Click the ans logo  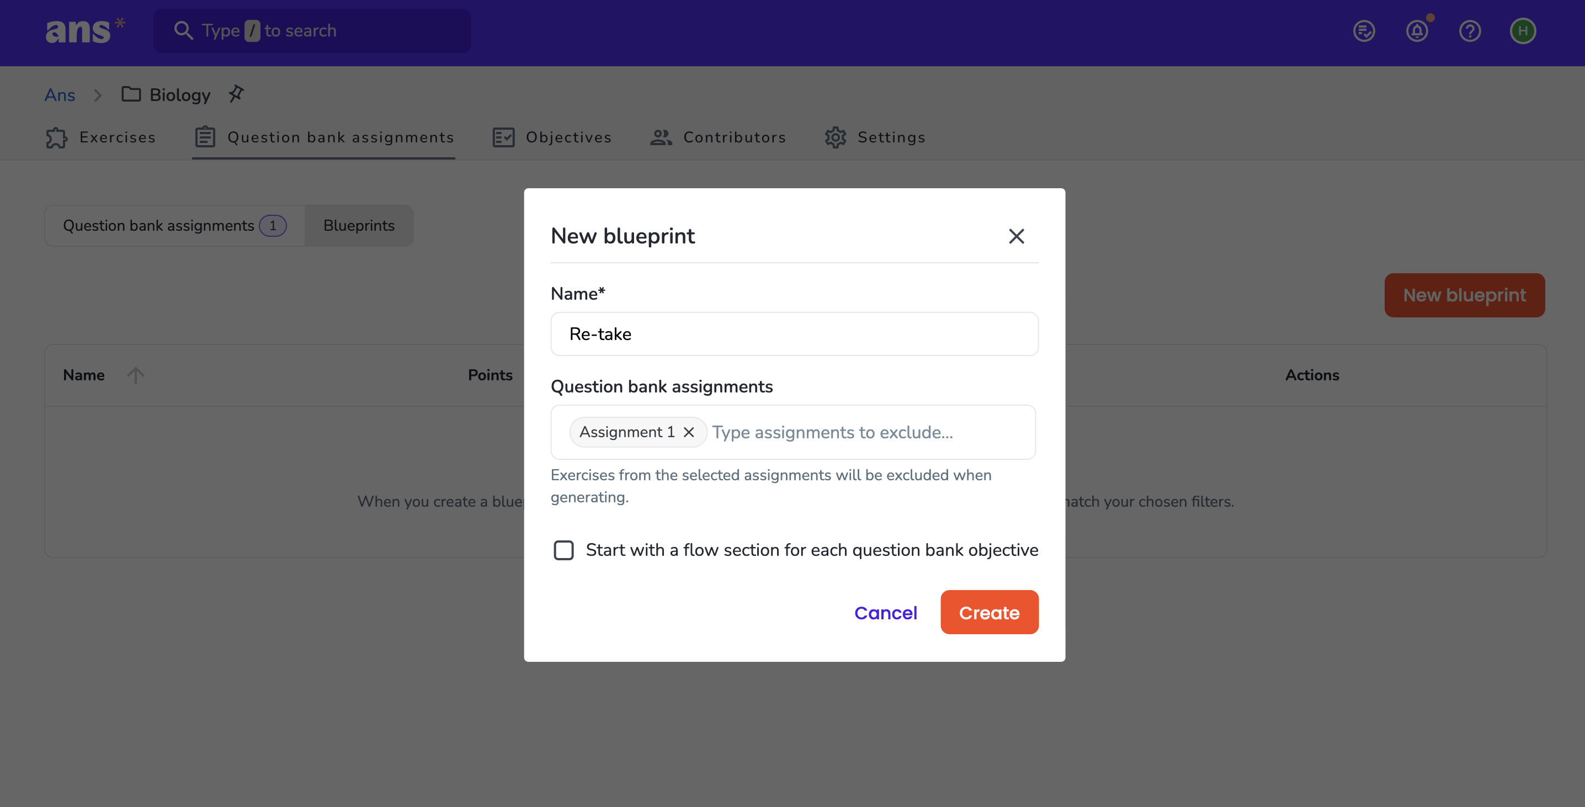tap(85, 31)
